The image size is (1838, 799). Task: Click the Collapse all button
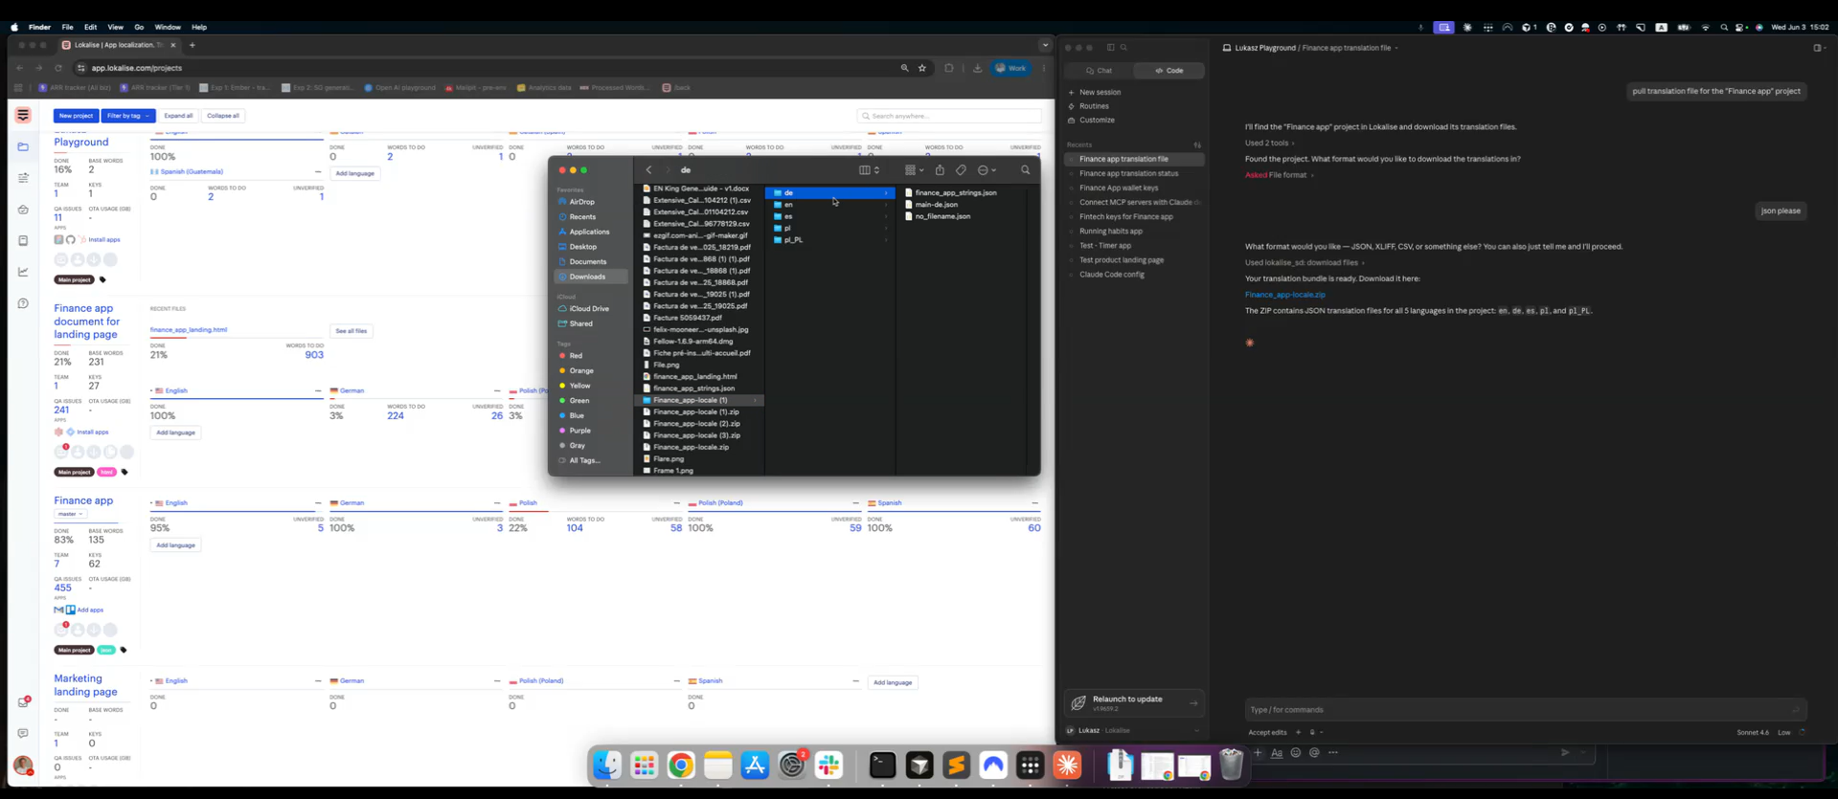point(223,116)
